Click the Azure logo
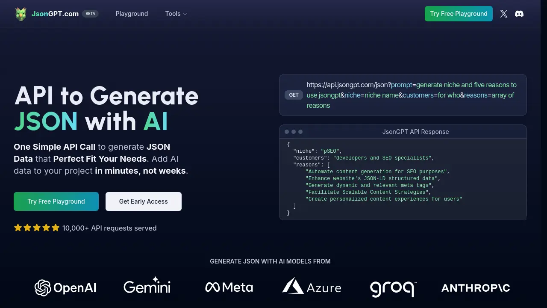547x308 pixels. (312, 286)
